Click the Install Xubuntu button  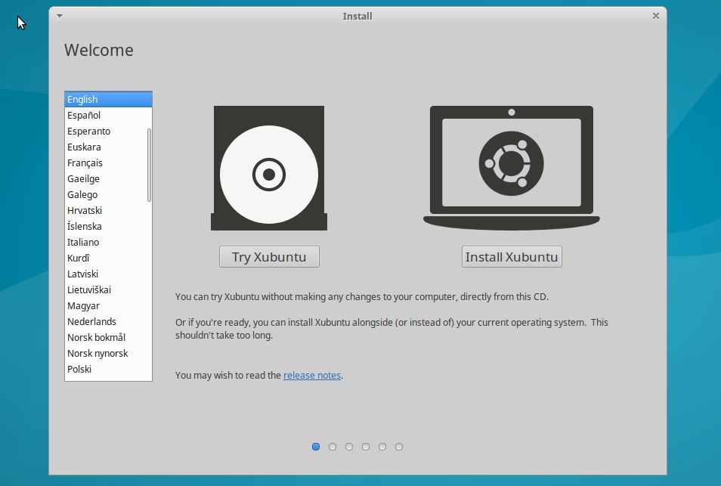pos(511,256)
